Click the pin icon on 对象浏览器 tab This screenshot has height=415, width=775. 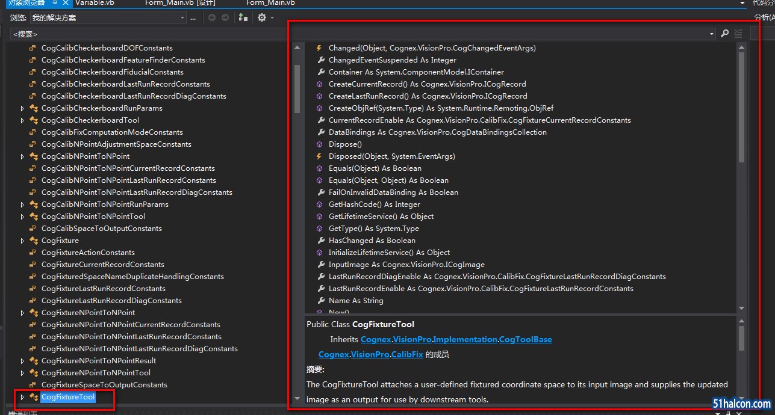pos(55,3)
